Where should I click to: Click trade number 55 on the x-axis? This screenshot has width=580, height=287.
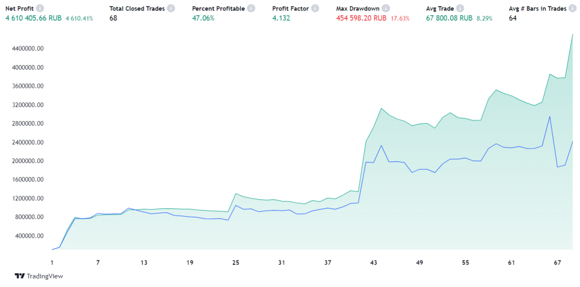(466, 263)
